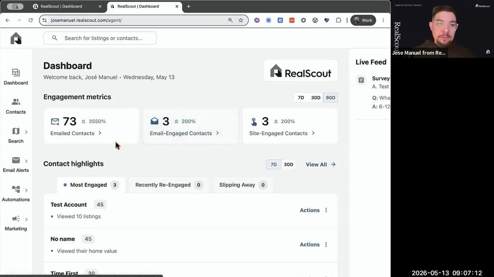Click Actions for Test Account
The height and width of the screenshot is (277, 494).
pos(310,210)
